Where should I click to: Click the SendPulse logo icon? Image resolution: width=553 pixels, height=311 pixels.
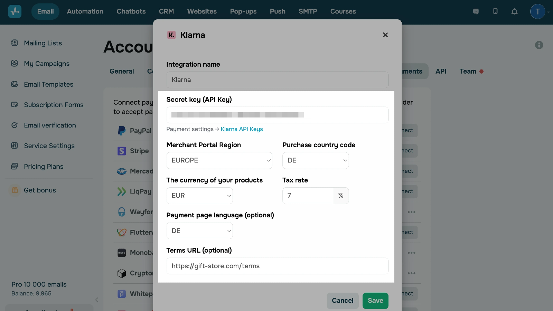pyautogui.click(x=15, y=11)
